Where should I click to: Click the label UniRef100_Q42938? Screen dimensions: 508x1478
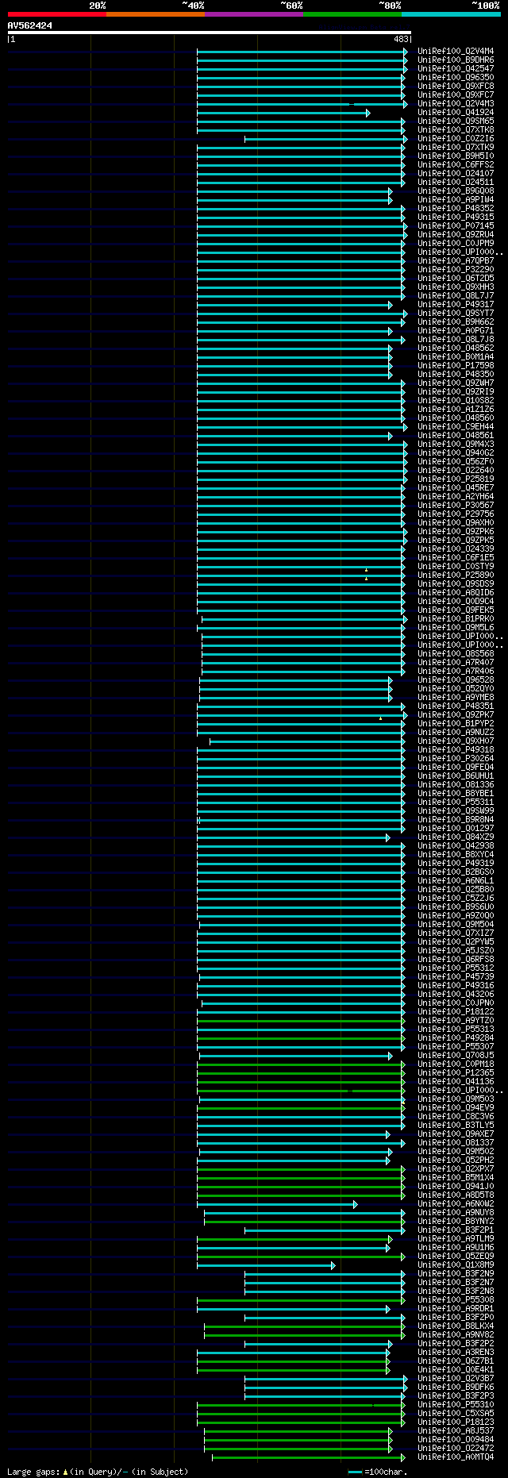coord(456,846)
